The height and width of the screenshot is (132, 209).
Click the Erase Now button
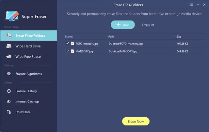[136, 122]
